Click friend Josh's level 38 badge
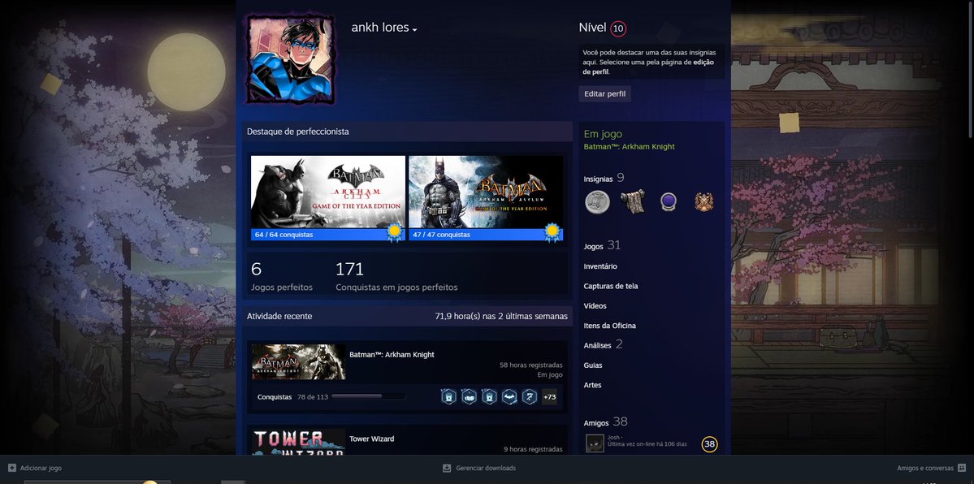 tap(709, 444)
